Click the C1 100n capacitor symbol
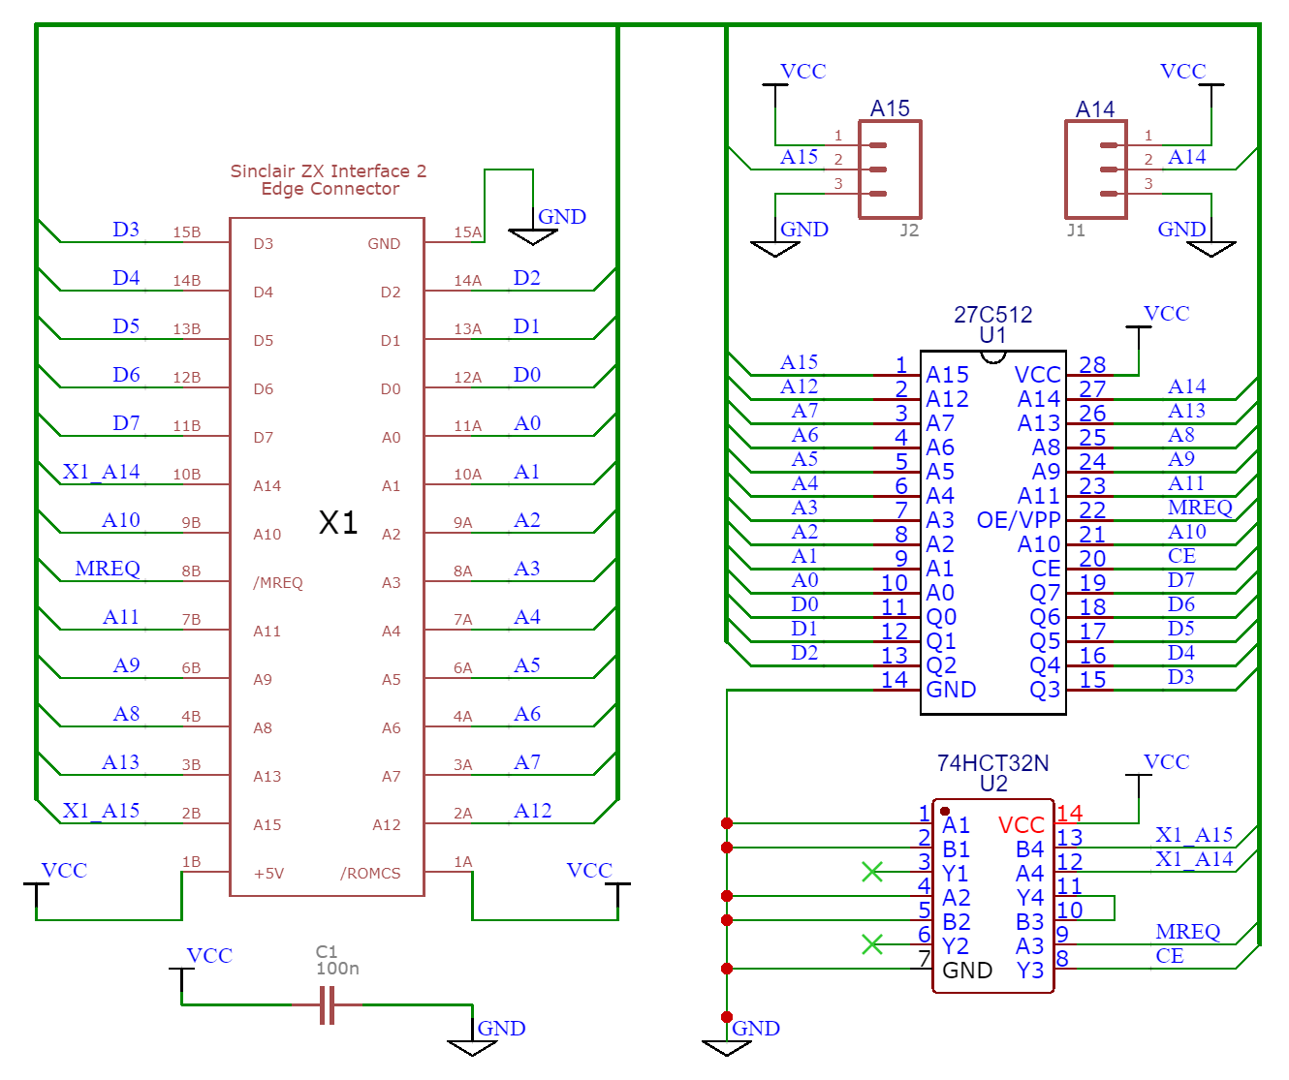This screenshot has width=1289, height=1080. [x=327, y=1007]
